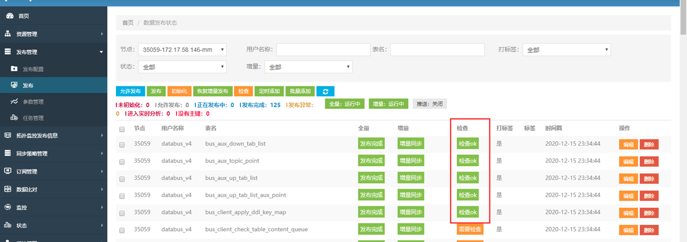Click the 监控 eye icon in sidebar

pyautogui.click(x=8, y=207)
